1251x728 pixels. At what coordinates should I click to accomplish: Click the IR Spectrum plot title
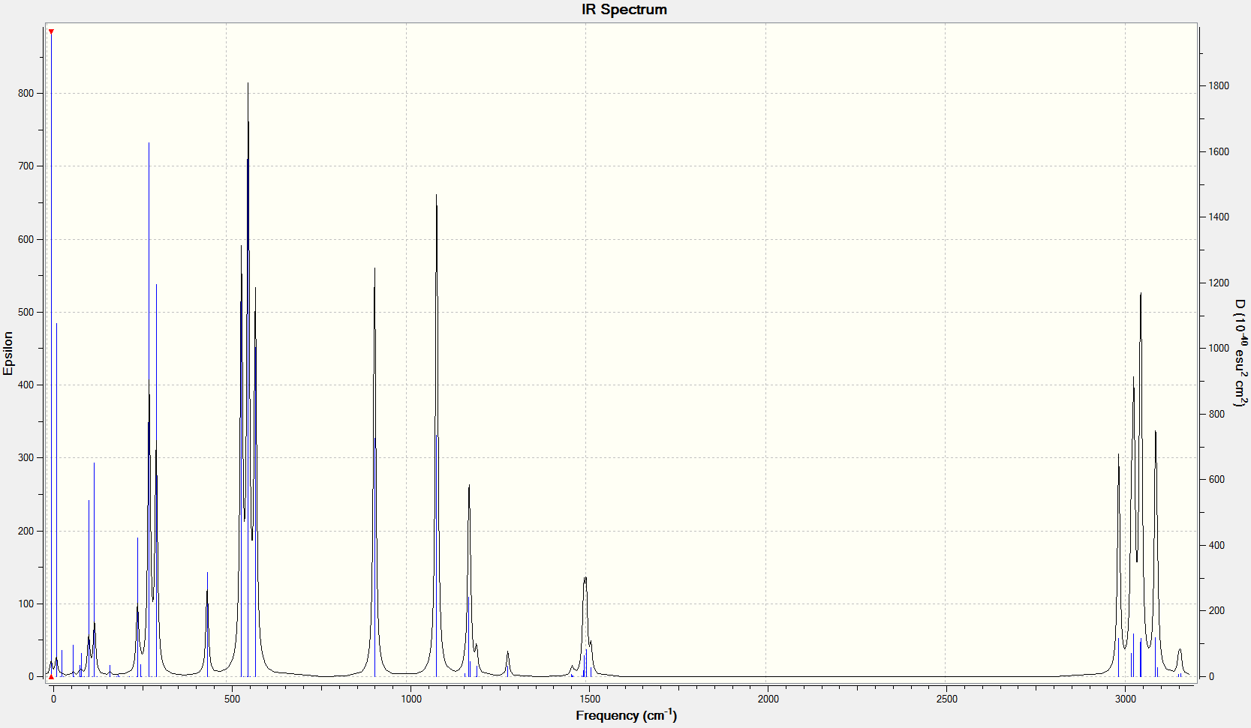624,10
